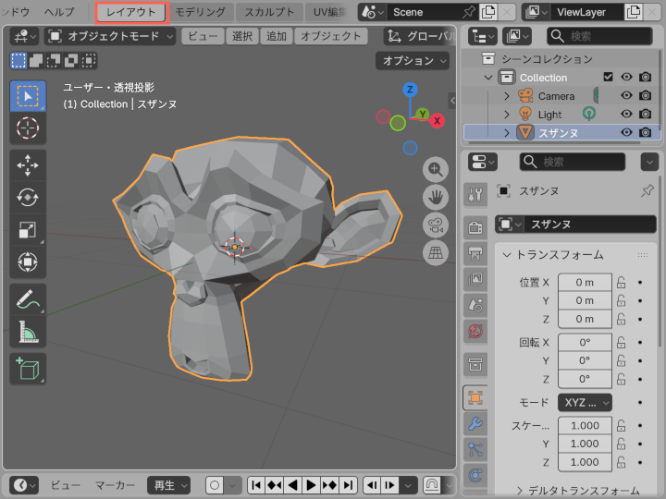Collapse the トランスフォーム panel
Viewport: 666px width, 499px height.
coord(506,255)
